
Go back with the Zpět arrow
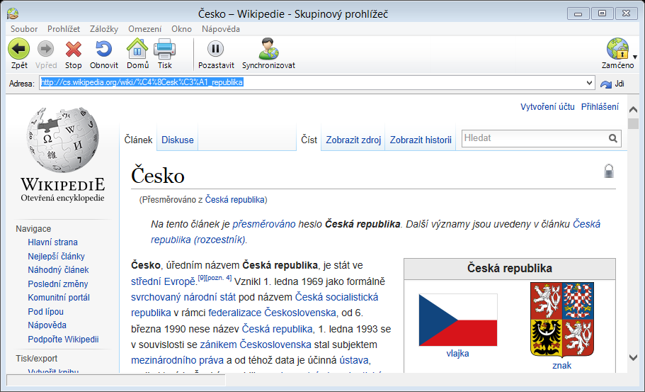[19, 49]
